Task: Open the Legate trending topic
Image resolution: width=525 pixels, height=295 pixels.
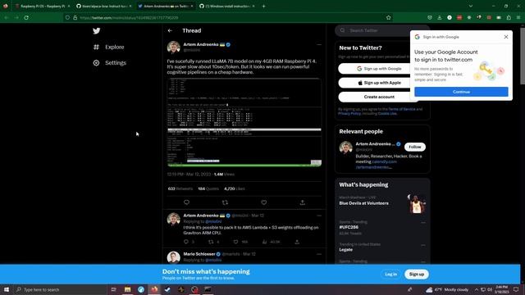Action: point(346,249)
